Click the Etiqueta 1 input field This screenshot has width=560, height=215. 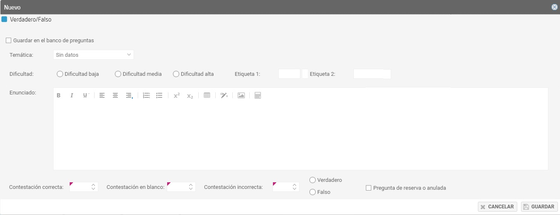point(289,74)
